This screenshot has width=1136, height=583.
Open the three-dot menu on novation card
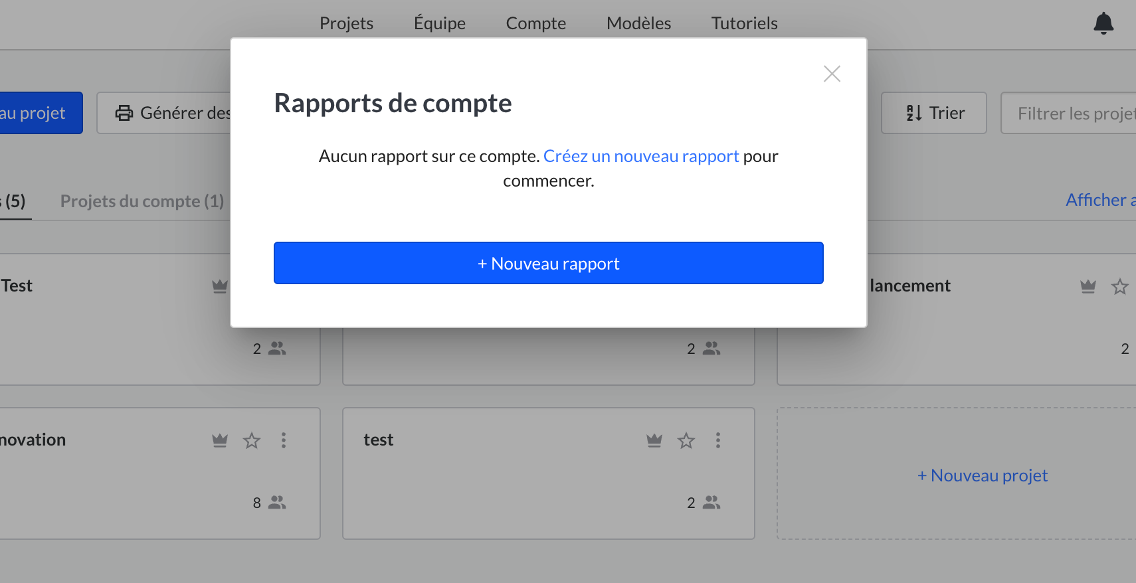[x=284, y=440]
